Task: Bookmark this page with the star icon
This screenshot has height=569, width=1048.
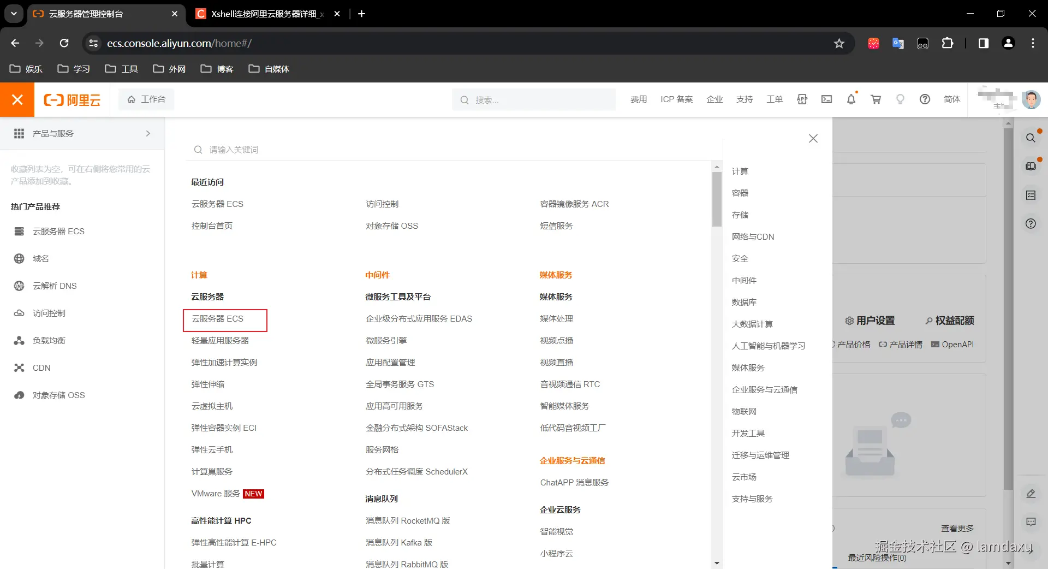Action: point(839,43)
